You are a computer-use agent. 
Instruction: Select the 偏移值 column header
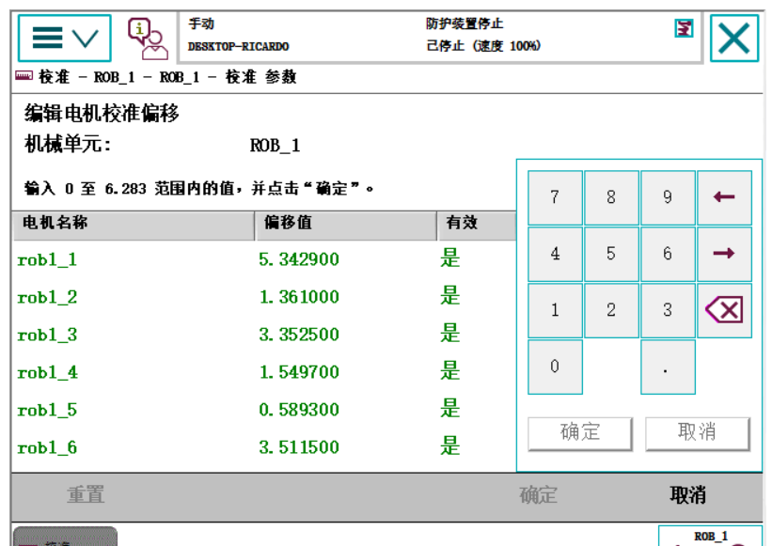coord(346,226)
